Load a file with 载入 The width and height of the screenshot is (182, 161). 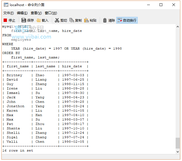click(x=42, y=20)
